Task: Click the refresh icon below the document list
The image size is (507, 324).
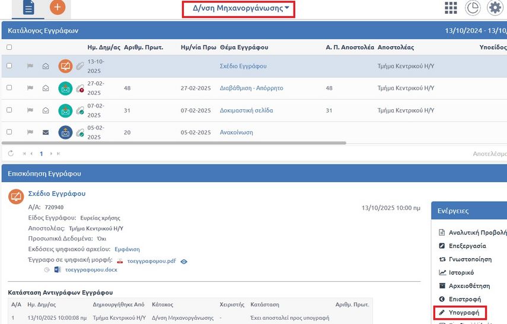Action: 11,154
